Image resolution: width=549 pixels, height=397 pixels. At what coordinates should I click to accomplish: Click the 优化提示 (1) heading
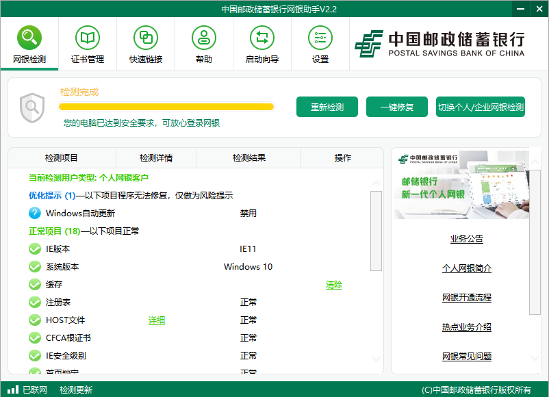coord(52,195)
